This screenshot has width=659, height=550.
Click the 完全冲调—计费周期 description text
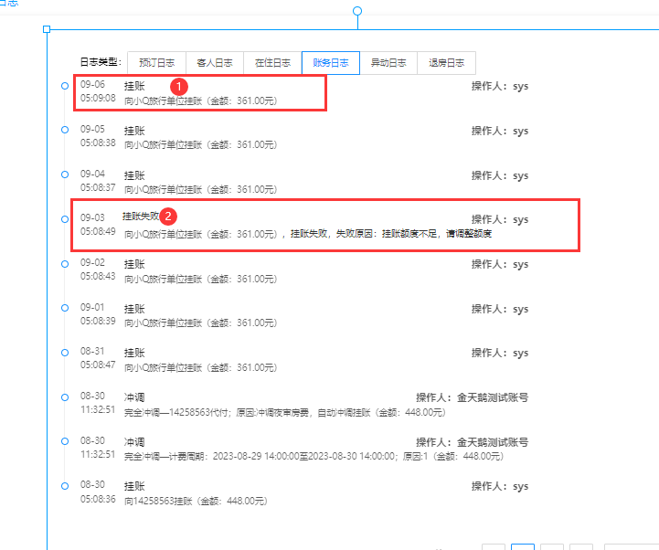tap(314, 456)
